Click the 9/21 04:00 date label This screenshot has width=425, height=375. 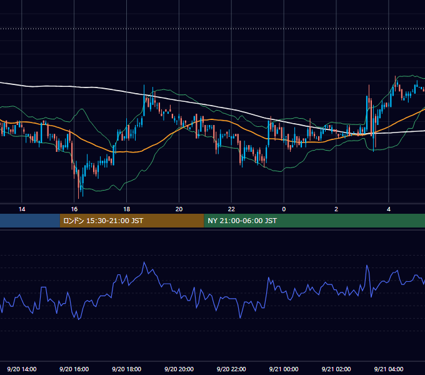click(389, 369)
